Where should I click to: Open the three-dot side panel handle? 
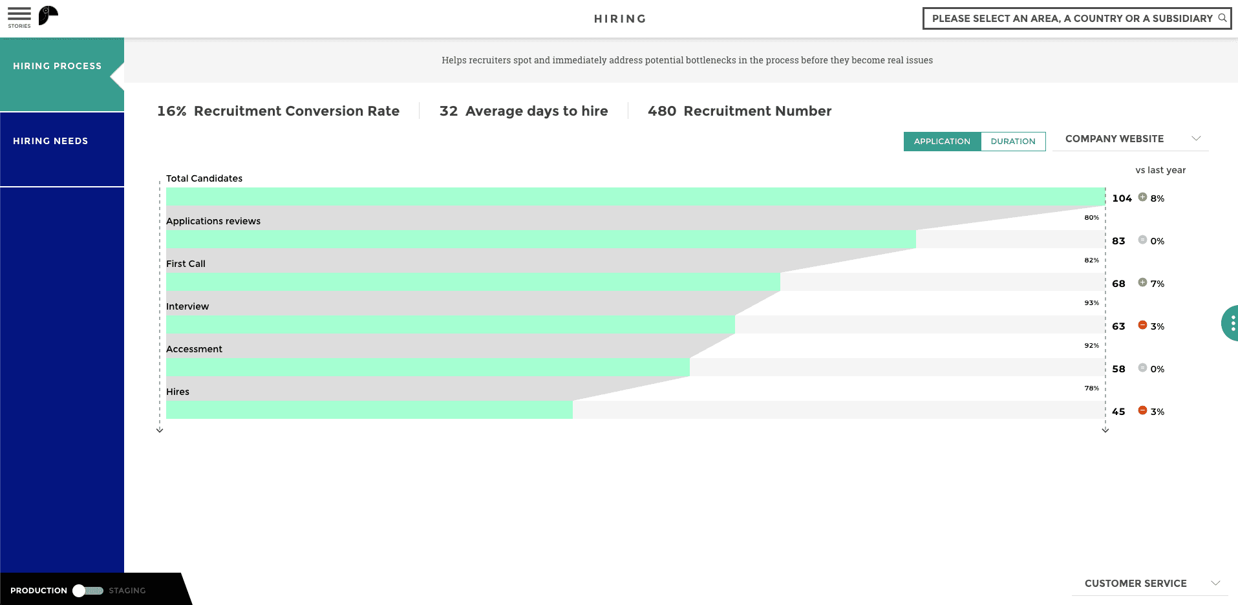point(1232,323)
